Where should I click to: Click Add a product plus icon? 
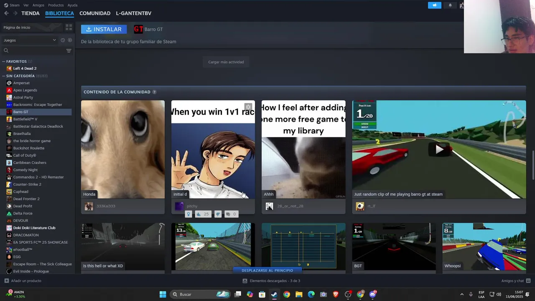pyautogui.click(x=6, y=281)
